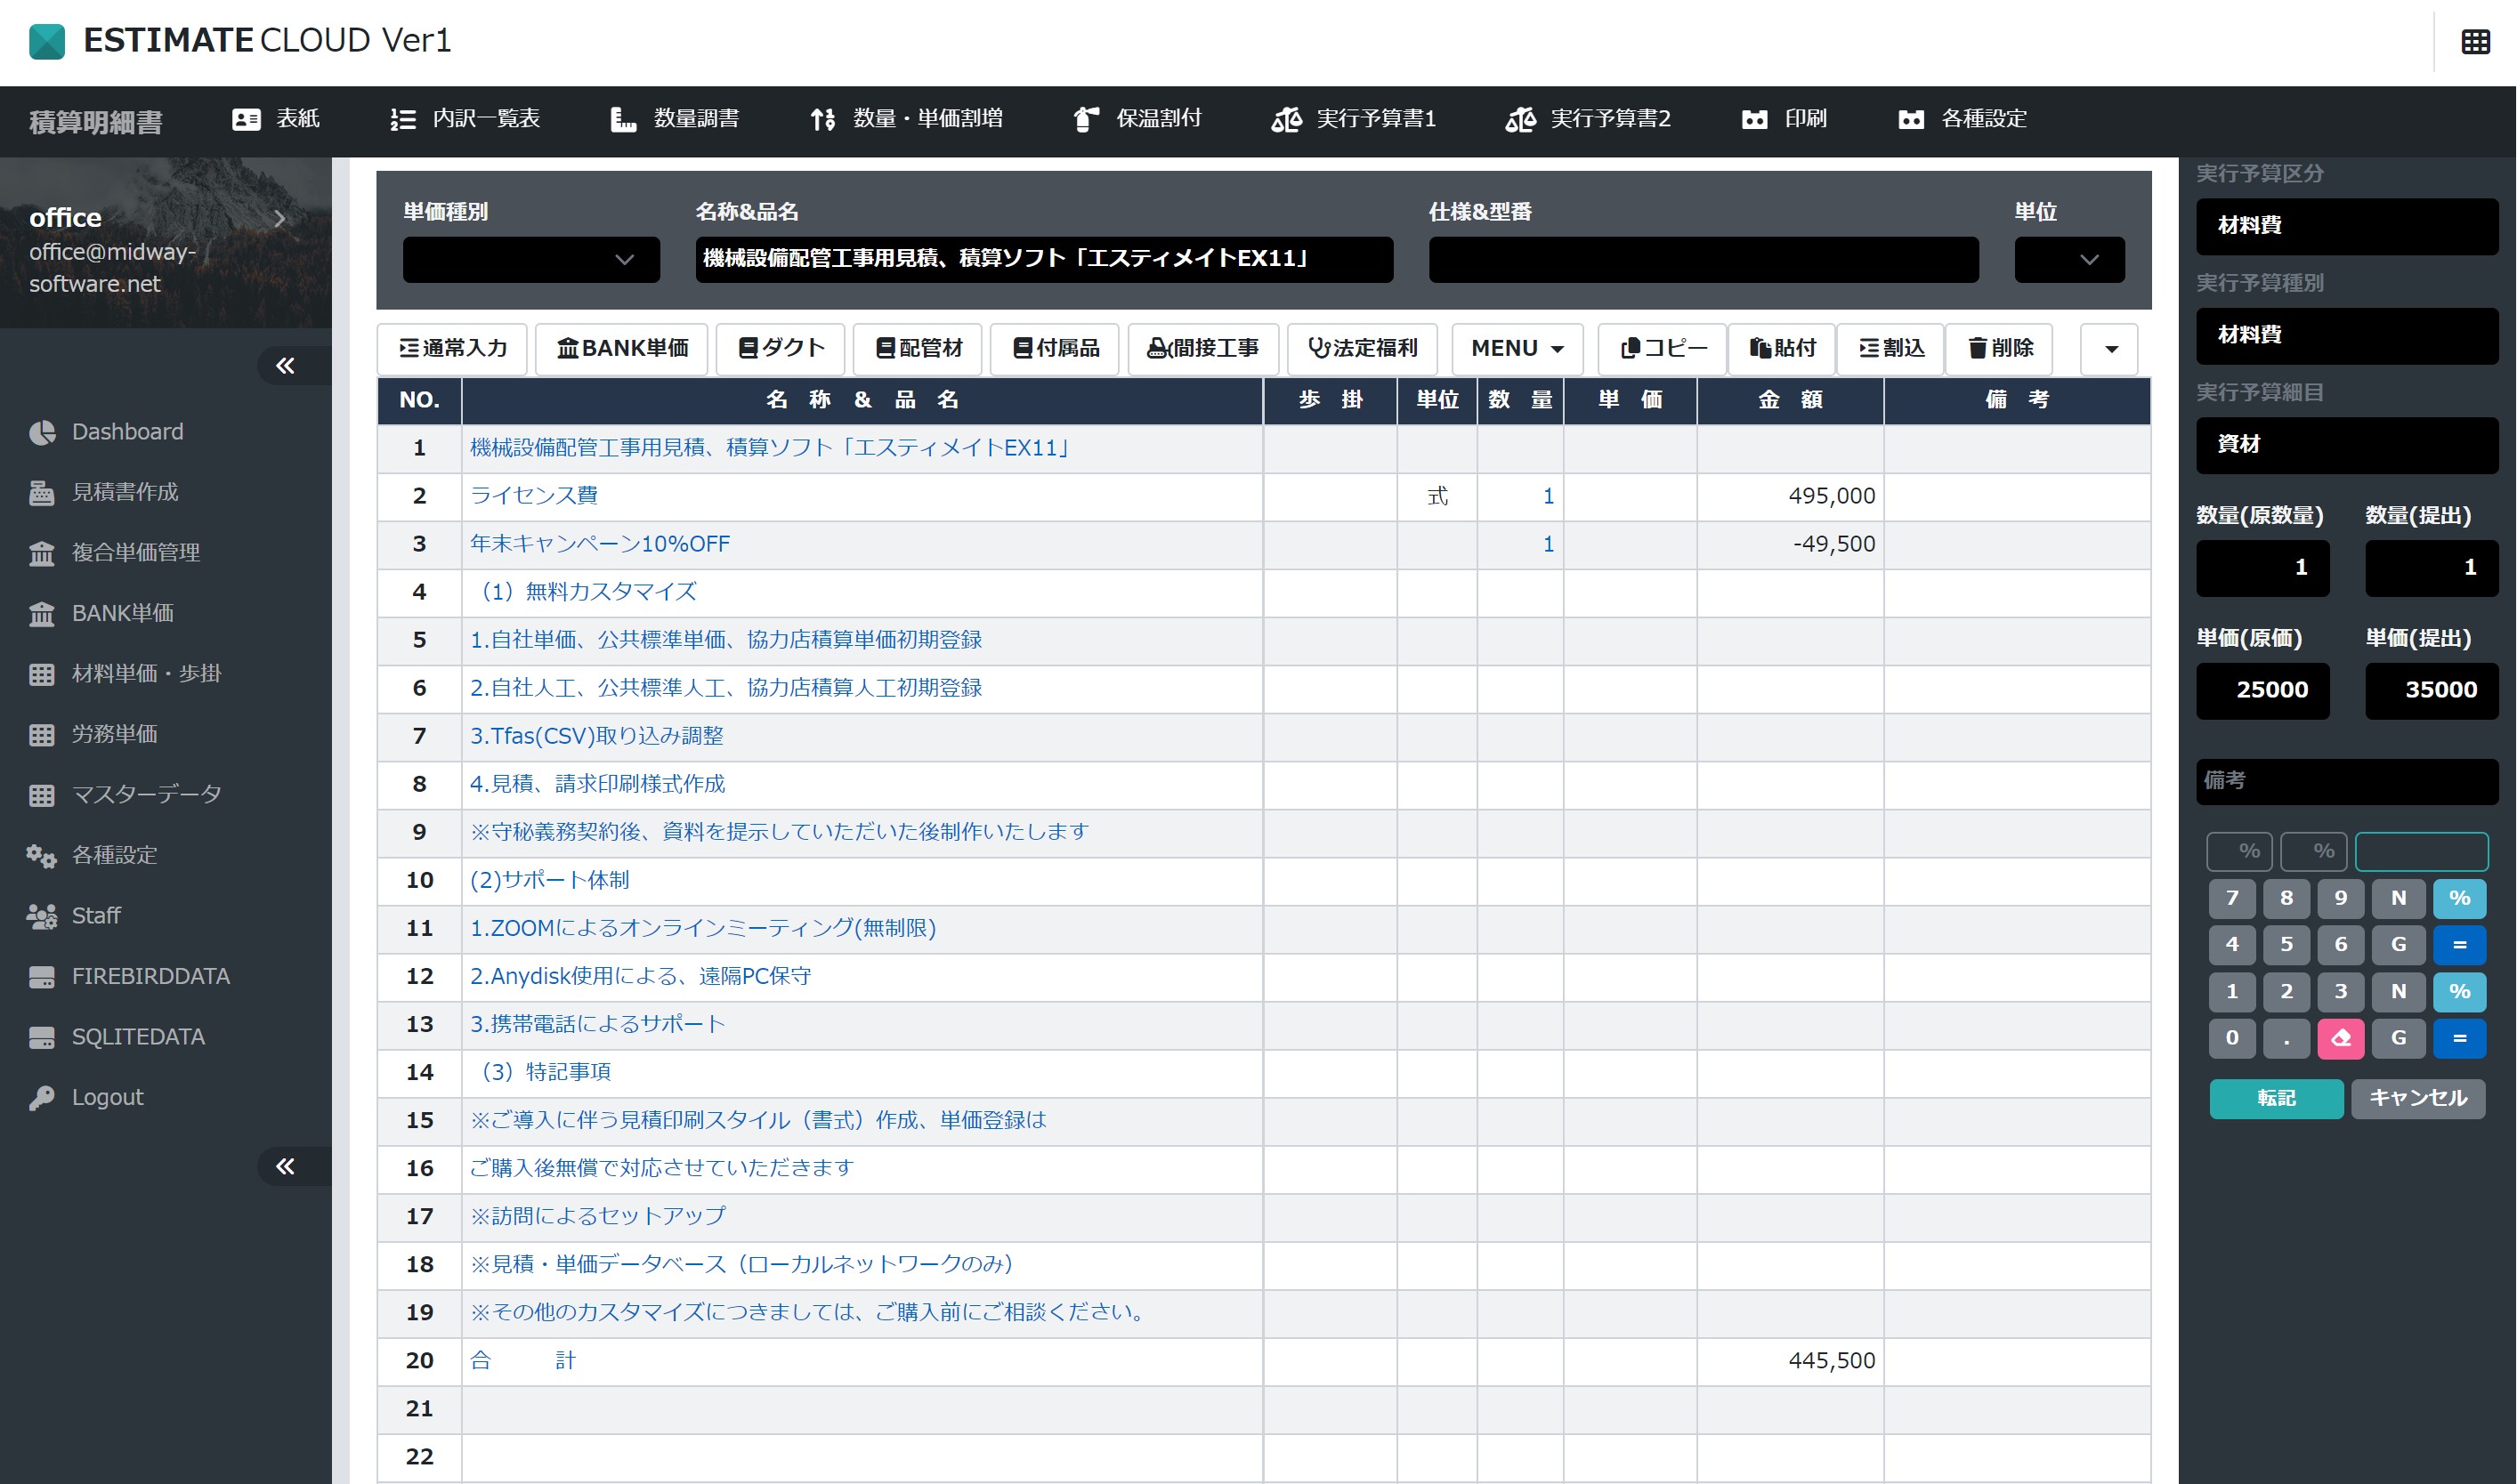Open the 単価種別 dropdown
2517x1484 pixels.
click(x=531, y=260)
